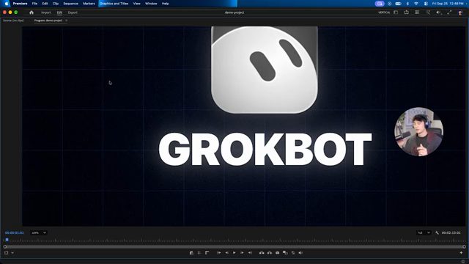Click the Lift button
Image resolution: width=469 pixels, height=264 pixels.
pos(262,253)
